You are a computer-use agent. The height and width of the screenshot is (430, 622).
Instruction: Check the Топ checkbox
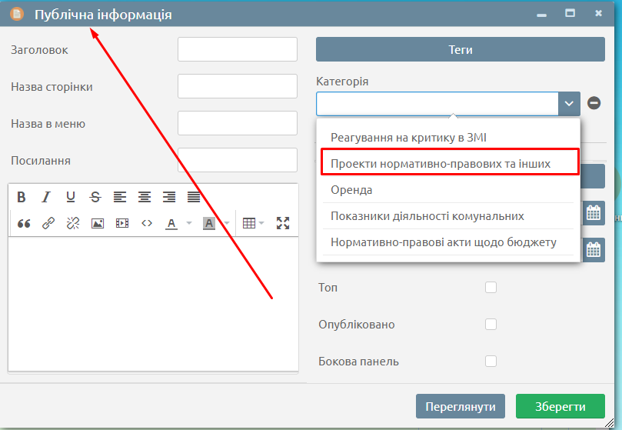click(x=491, y=288)
